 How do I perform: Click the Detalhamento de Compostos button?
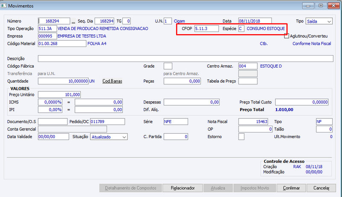coord(131,188)
